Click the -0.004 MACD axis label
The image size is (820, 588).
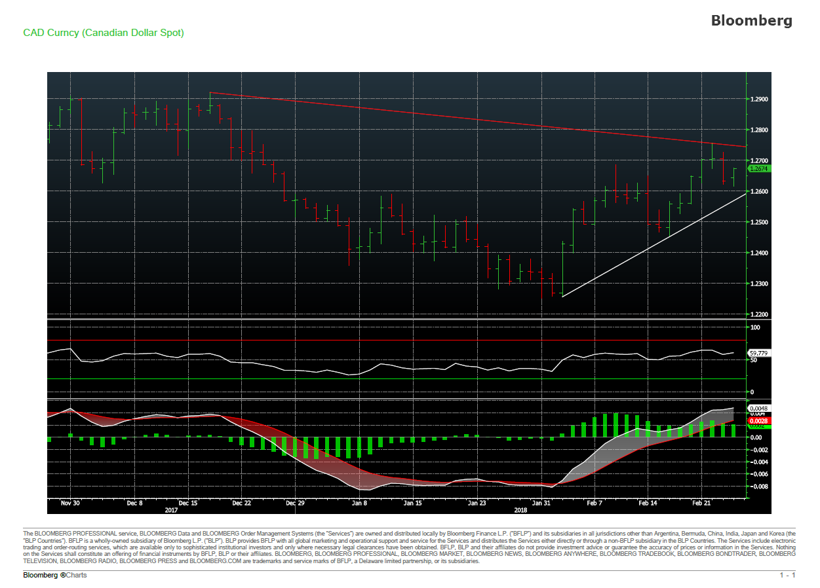758,462
